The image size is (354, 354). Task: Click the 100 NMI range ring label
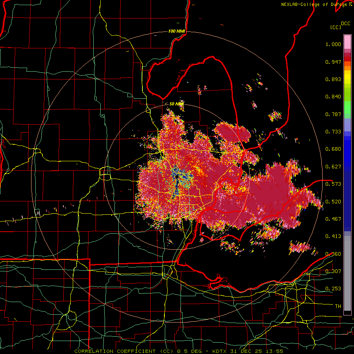point(177,31)
